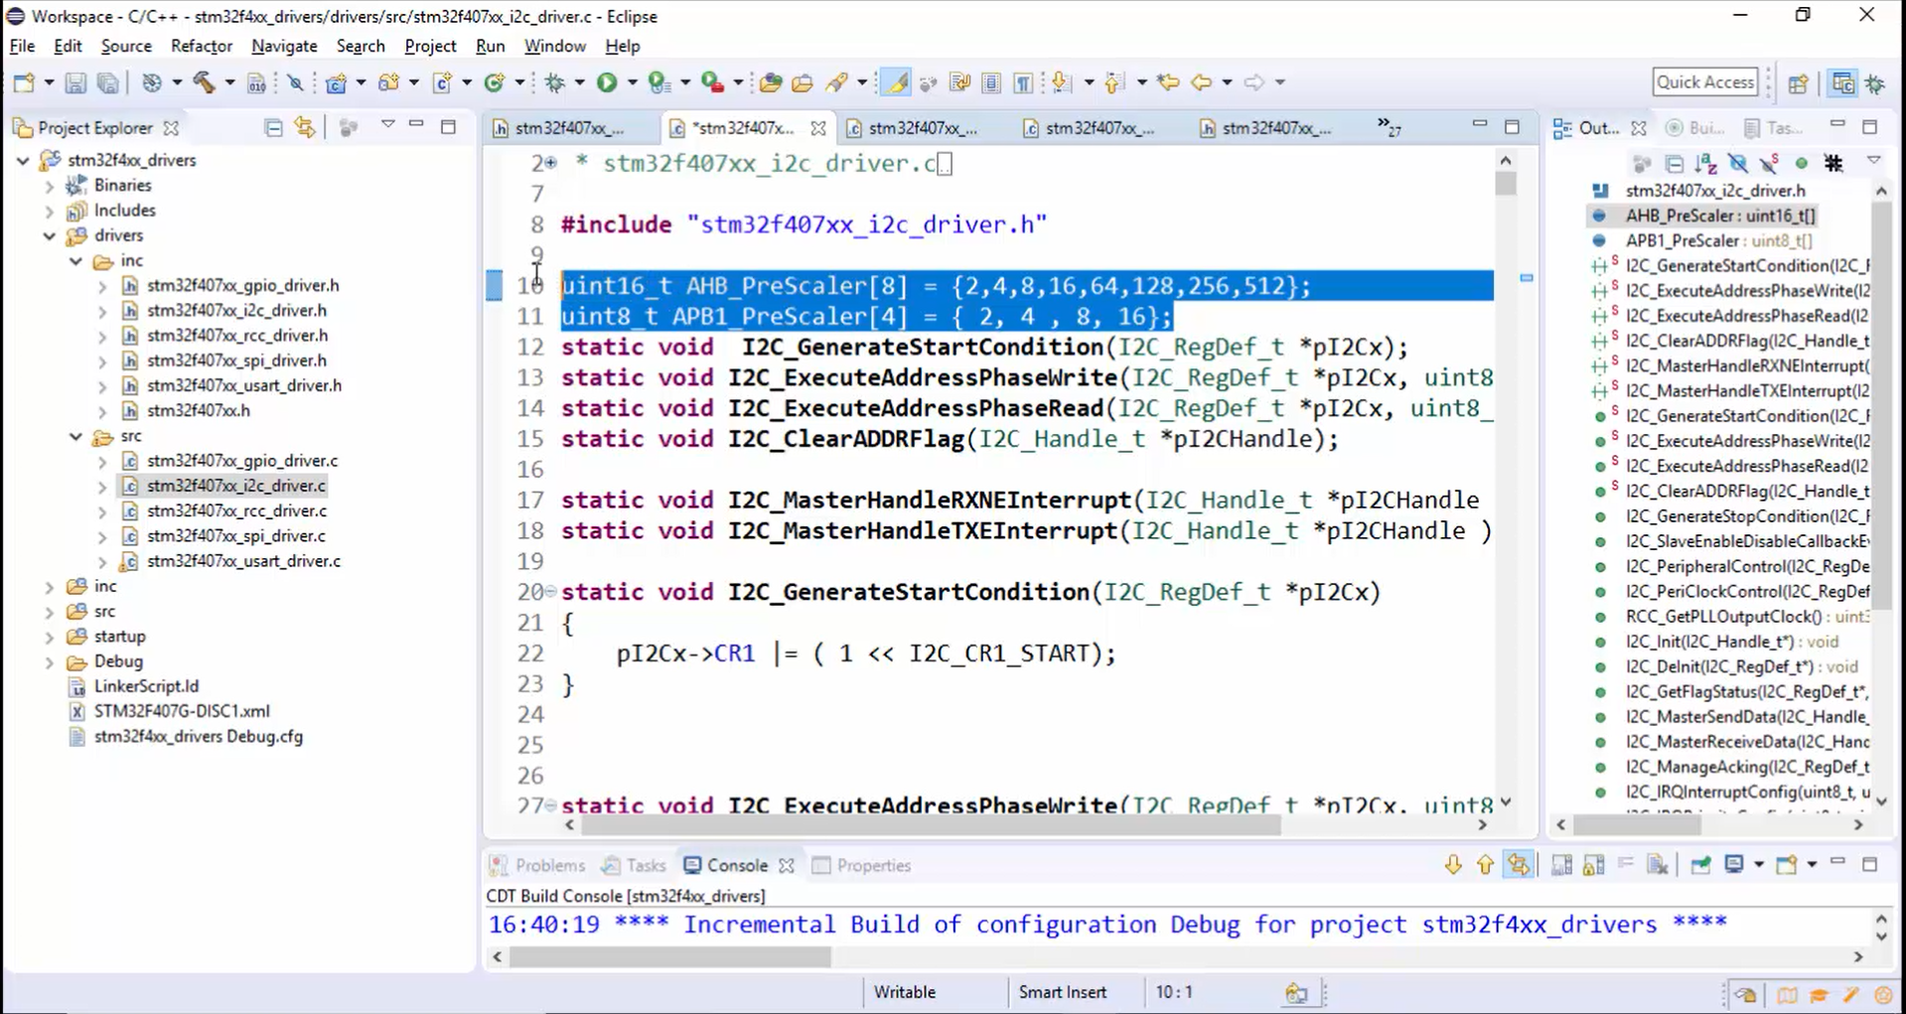Open the Navigate menu
Screen dimensions: 1906x1014
(x=284, y=46)
